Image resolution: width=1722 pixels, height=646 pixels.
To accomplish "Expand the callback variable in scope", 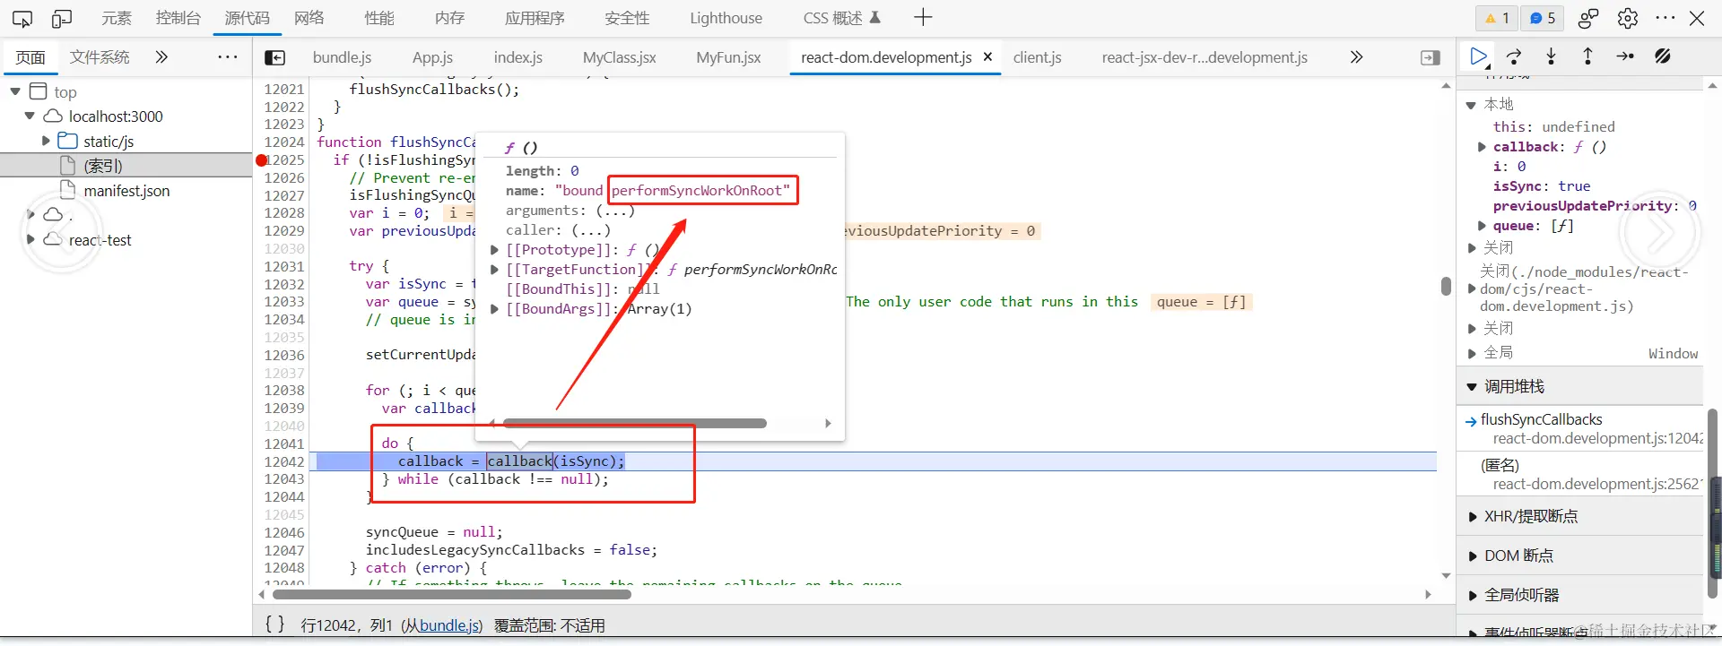I will tap(1482, 147).
